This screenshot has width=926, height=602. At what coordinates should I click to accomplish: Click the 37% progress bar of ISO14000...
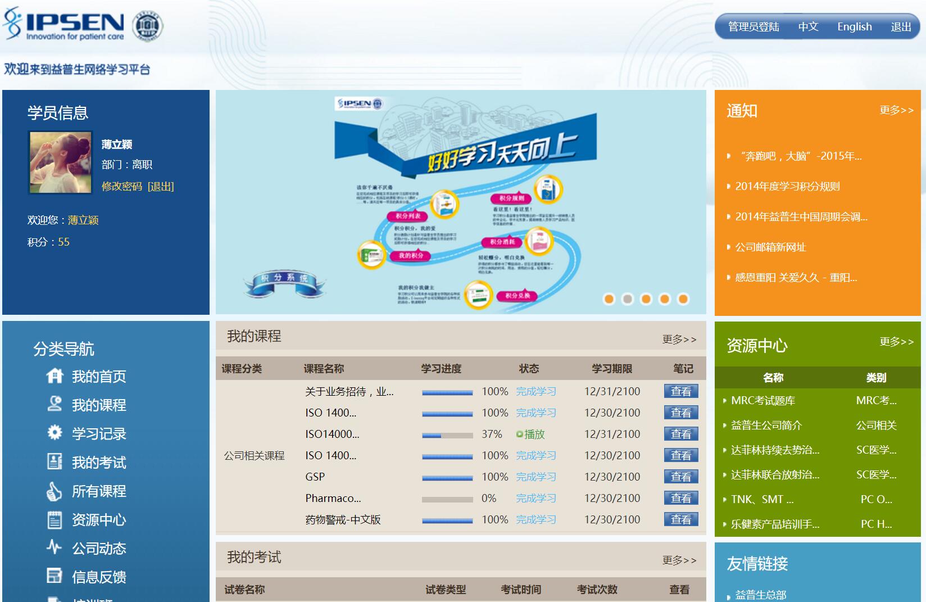447,436
